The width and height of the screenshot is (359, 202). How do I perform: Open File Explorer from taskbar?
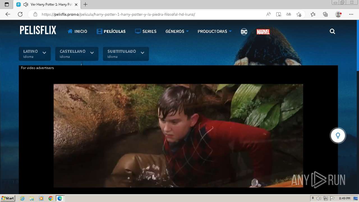click(x=32, y=198)
